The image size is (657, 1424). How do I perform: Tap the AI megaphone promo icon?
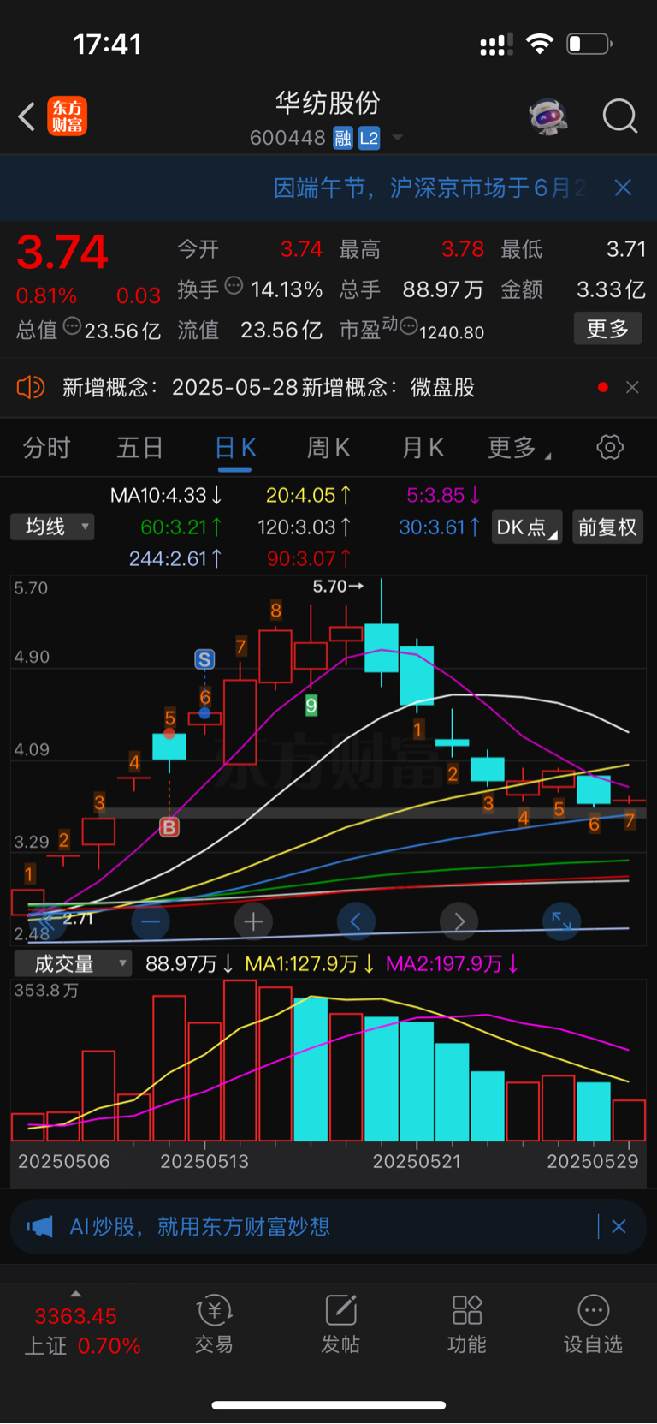(x=39, y=1227)
